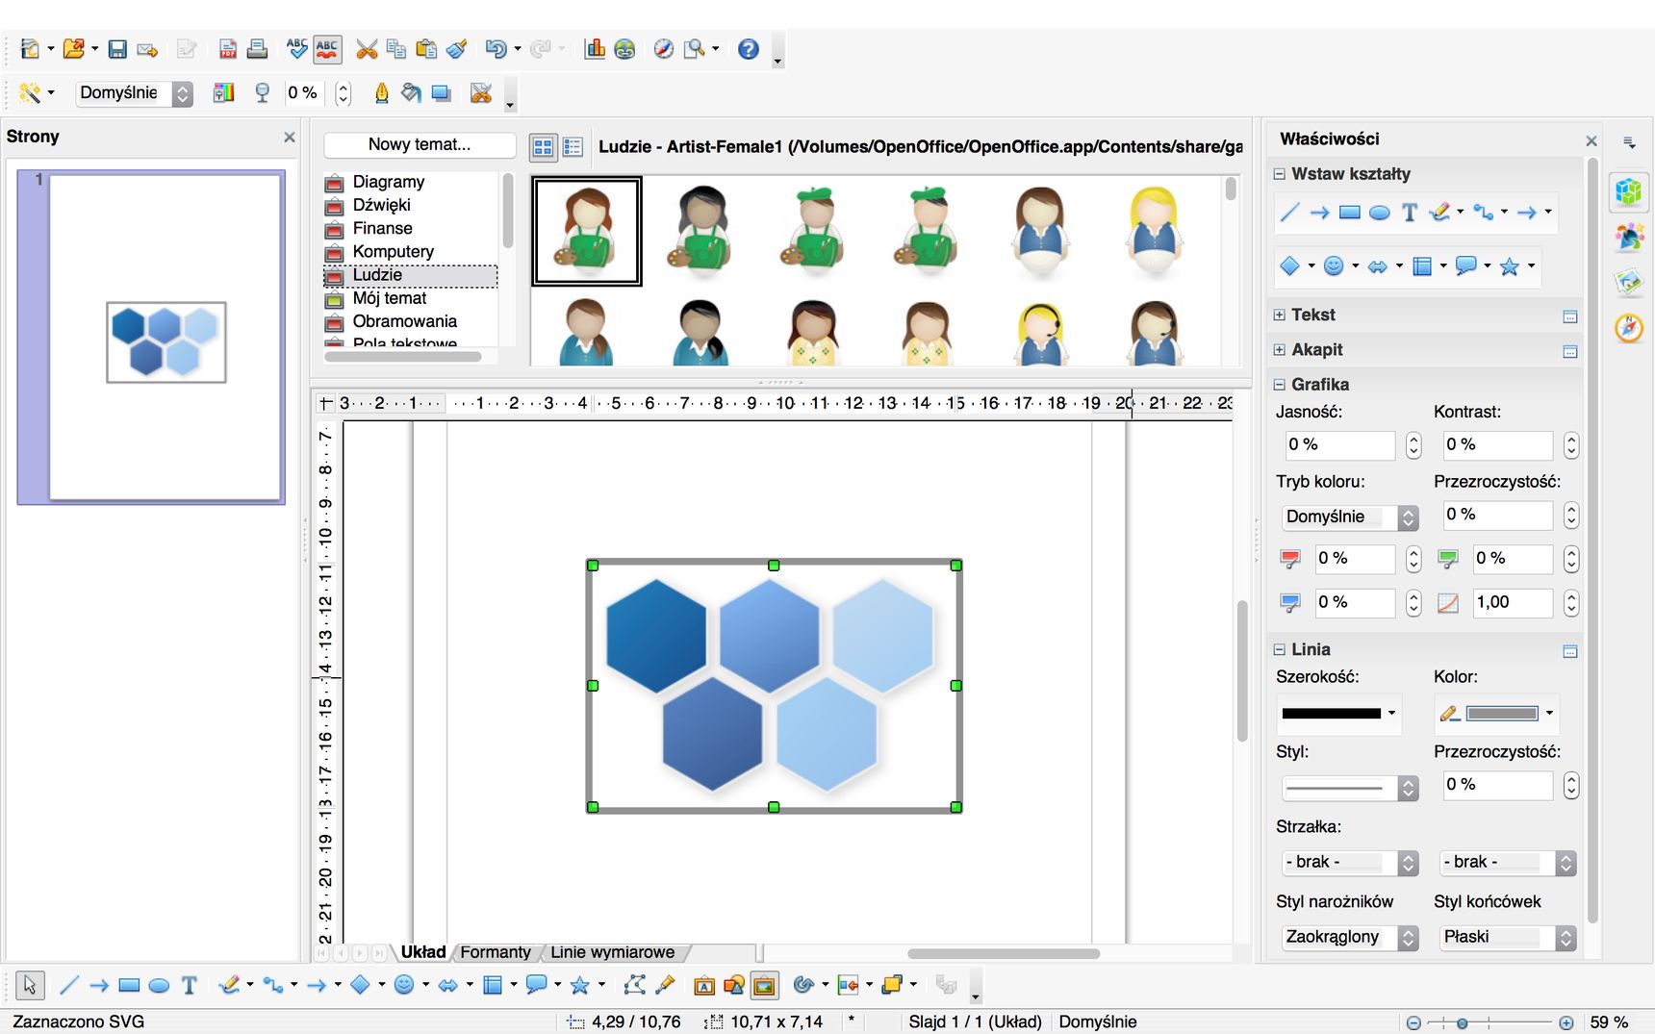The width and height of the screenshot is (1655, 1034).
Task: Pick line color from Kolor swatch
Action: pyautogui.click(x=1496, y=714)
